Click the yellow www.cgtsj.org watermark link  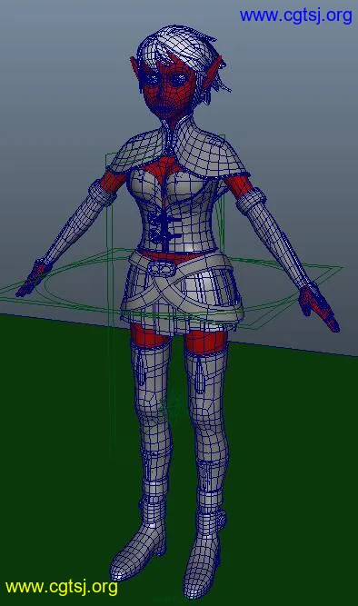(62, 587)
